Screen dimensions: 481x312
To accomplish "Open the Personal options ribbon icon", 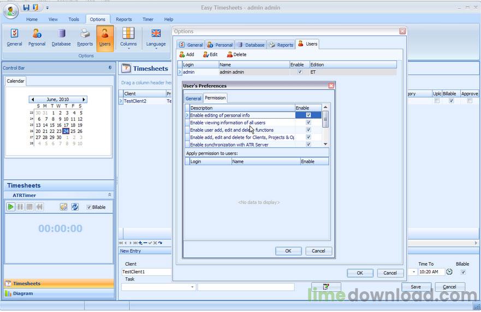I will click(37, 37).
